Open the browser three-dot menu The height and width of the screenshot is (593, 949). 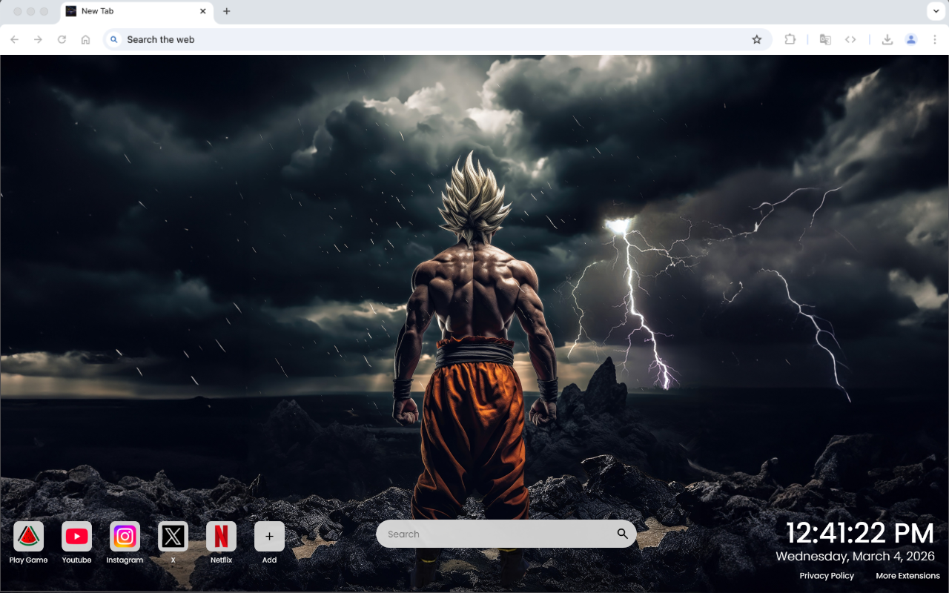click(x=935, y=39)
